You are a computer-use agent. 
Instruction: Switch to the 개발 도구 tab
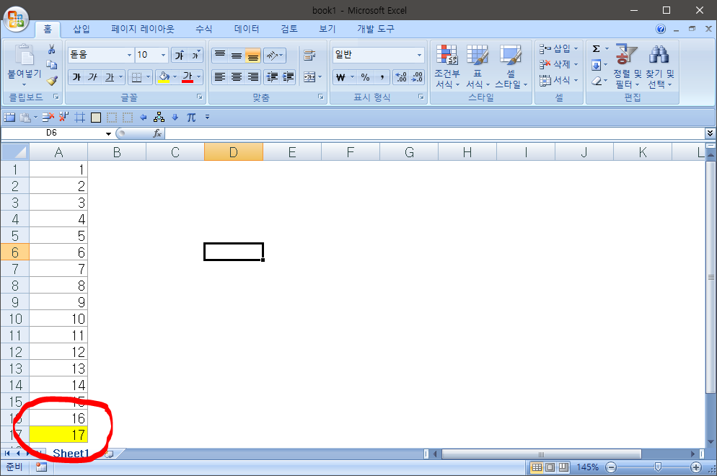[375, 30]
